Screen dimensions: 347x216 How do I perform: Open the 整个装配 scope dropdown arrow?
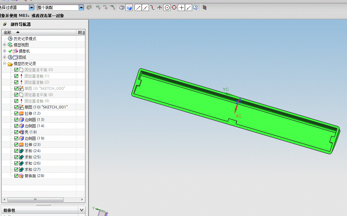[x=81, y=8]
